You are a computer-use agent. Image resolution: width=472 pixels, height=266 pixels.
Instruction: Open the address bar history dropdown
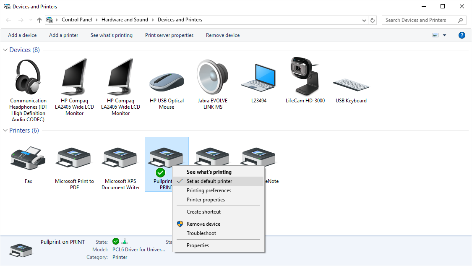[x=364, y=20]
